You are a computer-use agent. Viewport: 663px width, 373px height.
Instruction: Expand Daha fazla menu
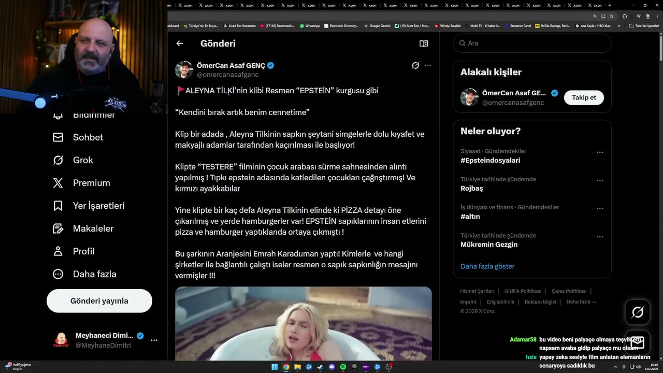point(84,274)
